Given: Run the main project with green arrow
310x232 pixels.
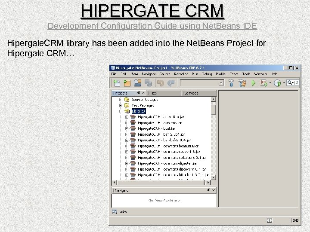Looking at the screenshot, I should coord(254,83).
